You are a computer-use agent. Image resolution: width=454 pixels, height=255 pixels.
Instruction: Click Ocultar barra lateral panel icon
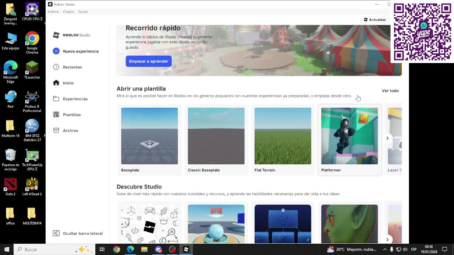(x=56, y=233)
